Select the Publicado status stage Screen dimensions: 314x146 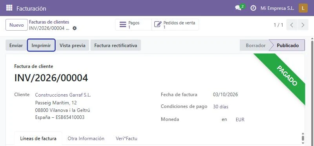pos(288,45)
